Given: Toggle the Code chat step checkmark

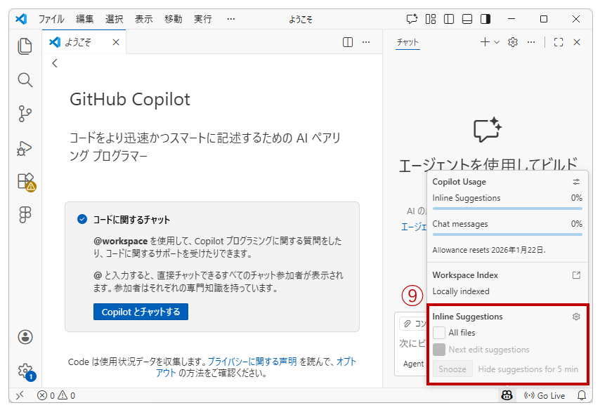Looking at the screenshot, I should 82,220.
